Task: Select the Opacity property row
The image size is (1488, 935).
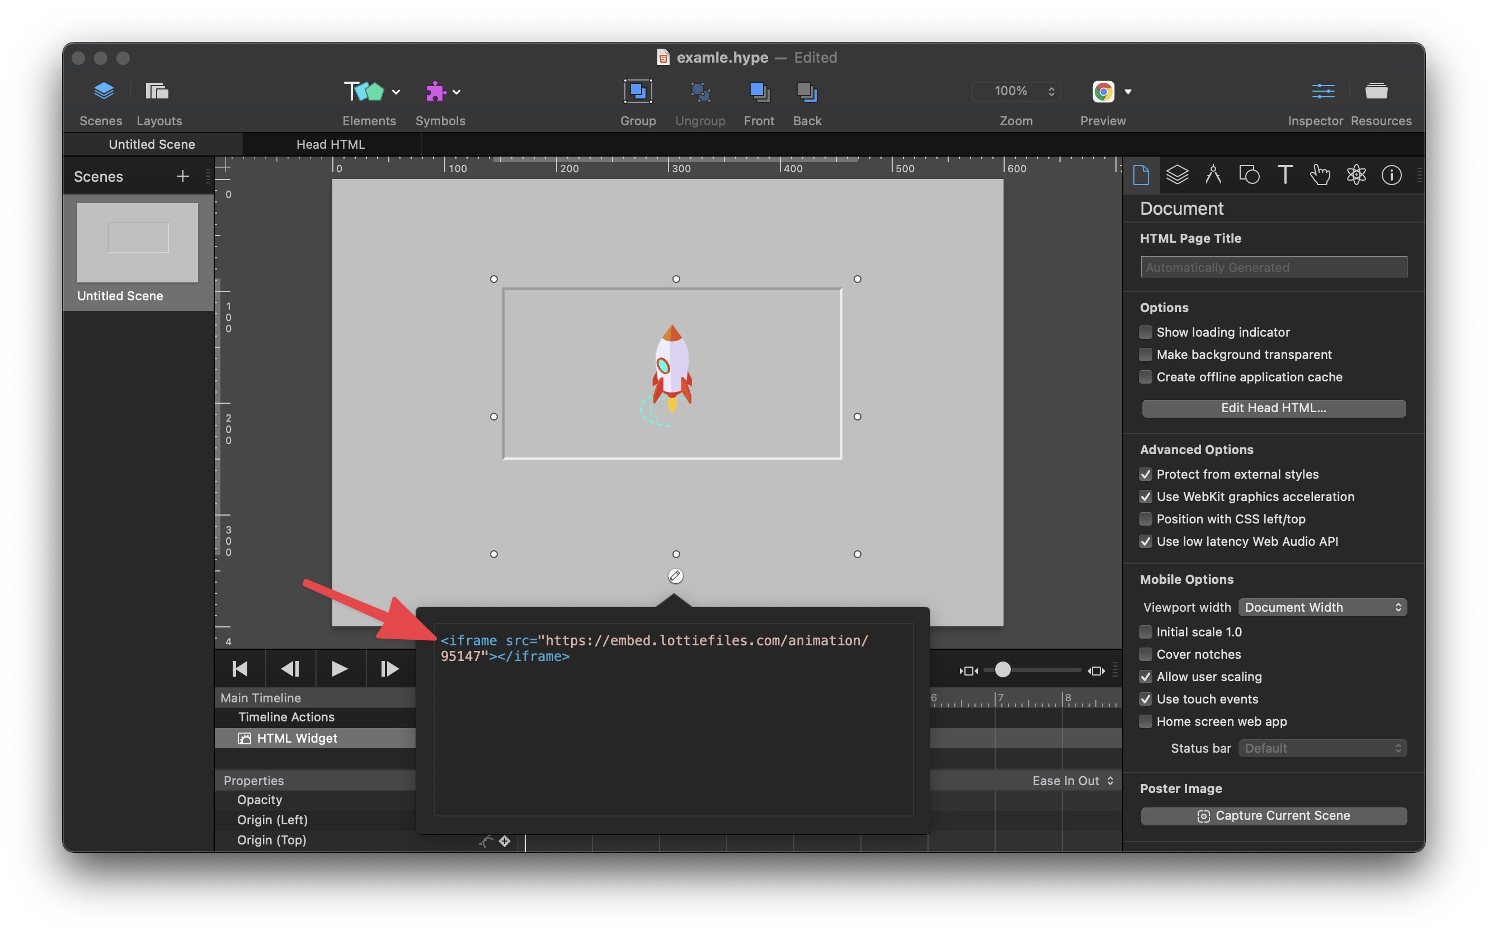Action: tap(315, 800)
